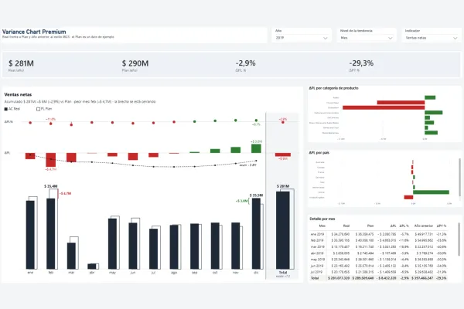Select the $ 281M Real KPI card
Viewport: 464px width, 309px height.
click(x=21, y=66)
